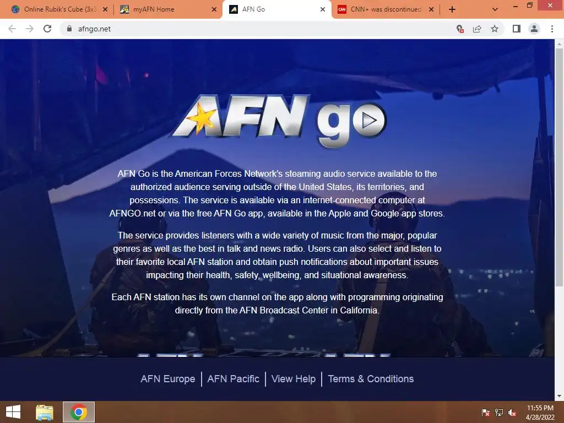The width and height of the screenshot is (564, 423).
Task: Click the Rubik's Cube tab favicon
Action: pyautogui.click(x=15, y=9)
